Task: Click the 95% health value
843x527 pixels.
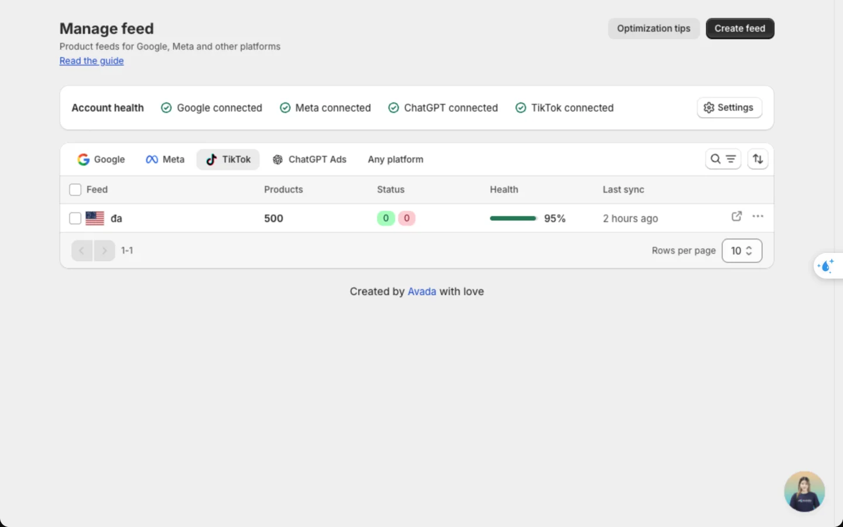Action: pyautogui.click(x=555, y=218)
